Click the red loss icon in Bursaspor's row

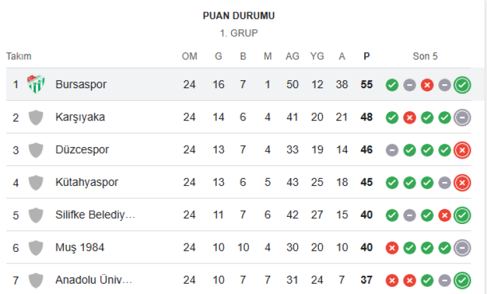[427, 85]
